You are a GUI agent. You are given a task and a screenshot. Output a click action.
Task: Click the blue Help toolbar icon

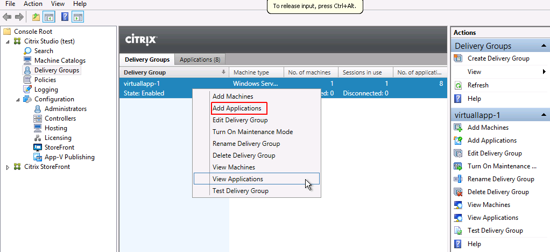click(x=65, y=17)
